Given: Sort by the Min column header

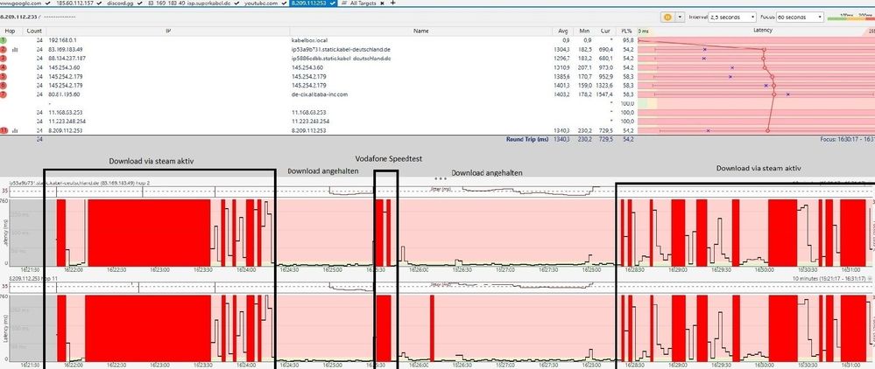Looking at the screenshot, I should point(584,31).
